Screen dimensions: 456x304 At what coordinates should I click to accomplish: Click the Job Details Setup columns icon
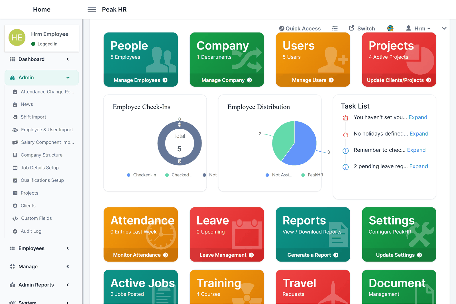(15, 168)
